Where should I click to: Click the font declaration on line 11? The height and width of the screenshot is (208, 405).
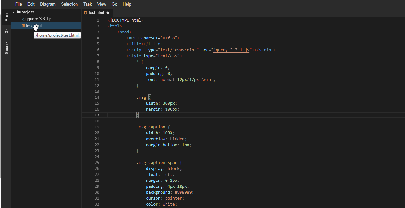(x=181, y=80)
